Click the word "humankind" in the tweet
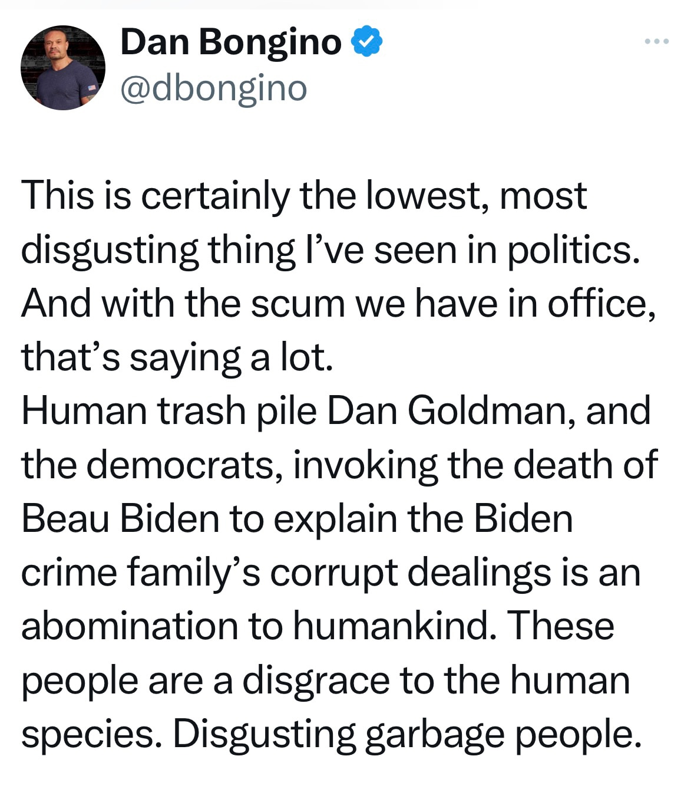This screenshot has width=694, height=812. [392, 626]
